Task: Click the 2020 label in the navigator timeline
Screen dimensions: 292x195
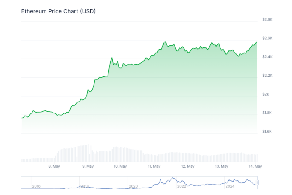Action: (133, 186)
